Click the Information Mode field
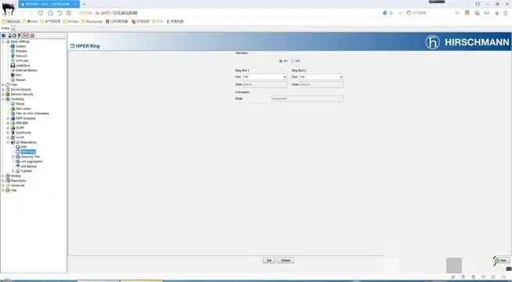The height and width of the screenshot is (282, 512). pyautogui.click(x=307, y=98)
